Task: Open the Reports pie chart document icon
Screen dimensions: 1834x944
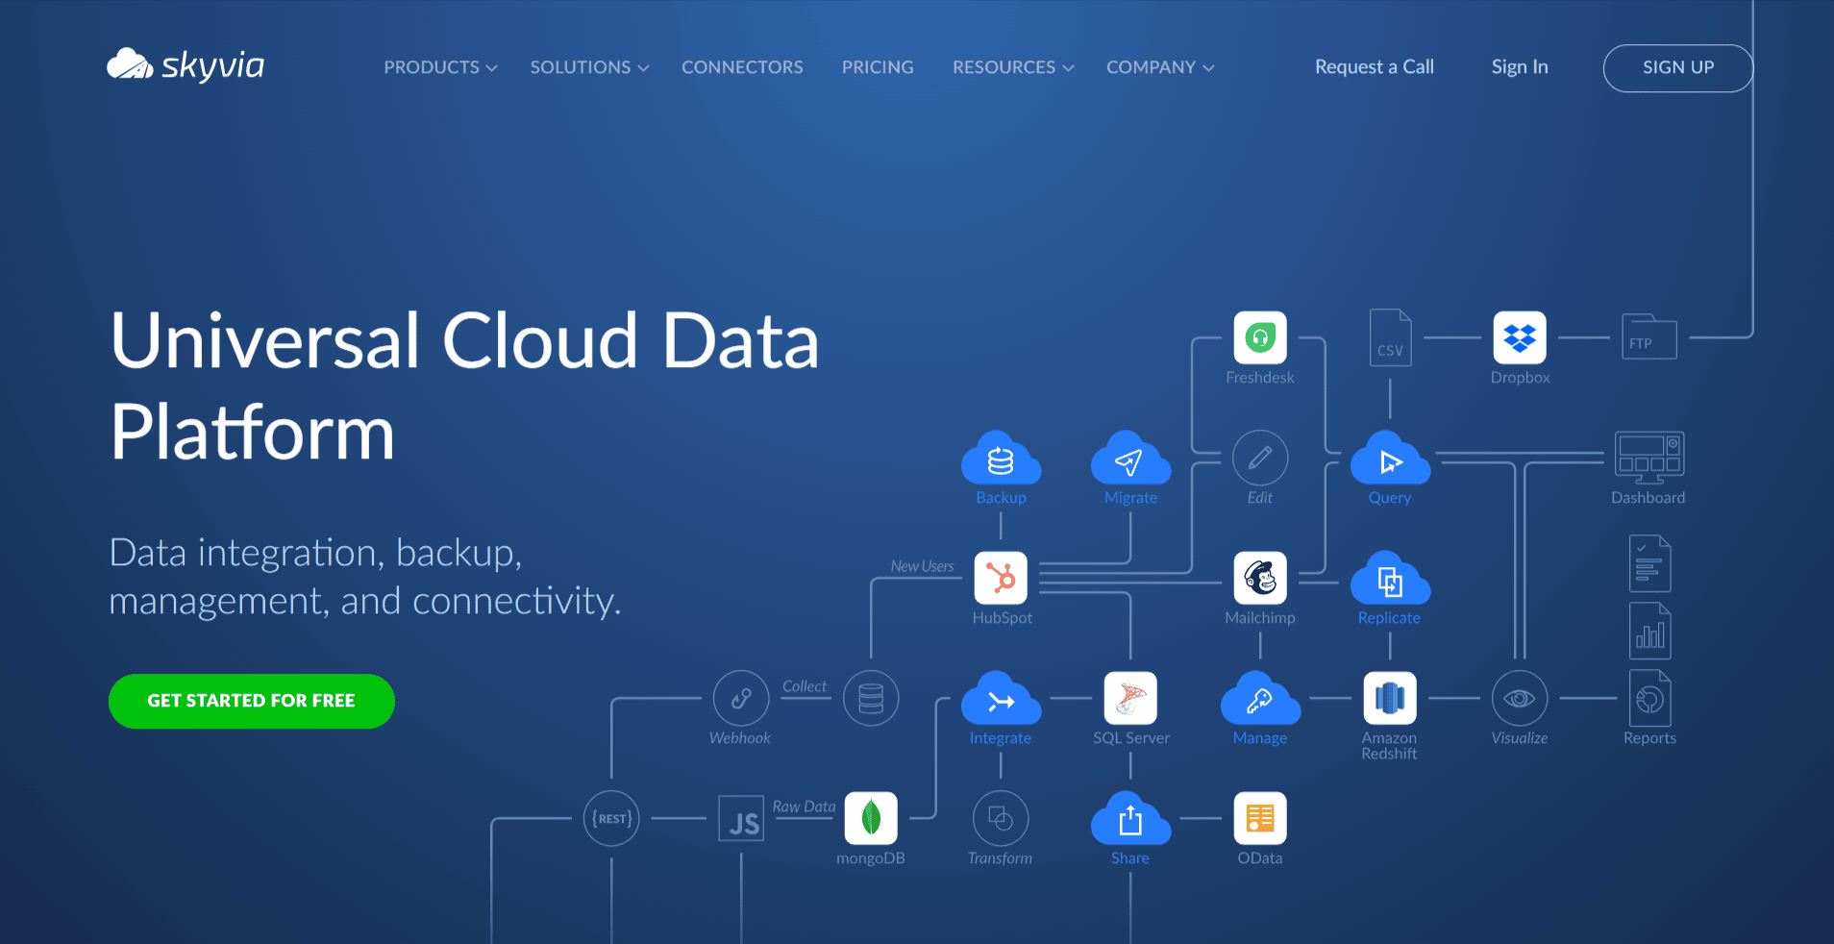Action: point(1649,698)
